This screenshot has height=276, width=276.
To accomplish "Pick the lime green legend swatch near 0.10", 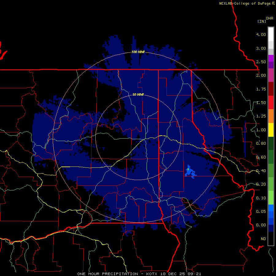I will tap(271, 198).
